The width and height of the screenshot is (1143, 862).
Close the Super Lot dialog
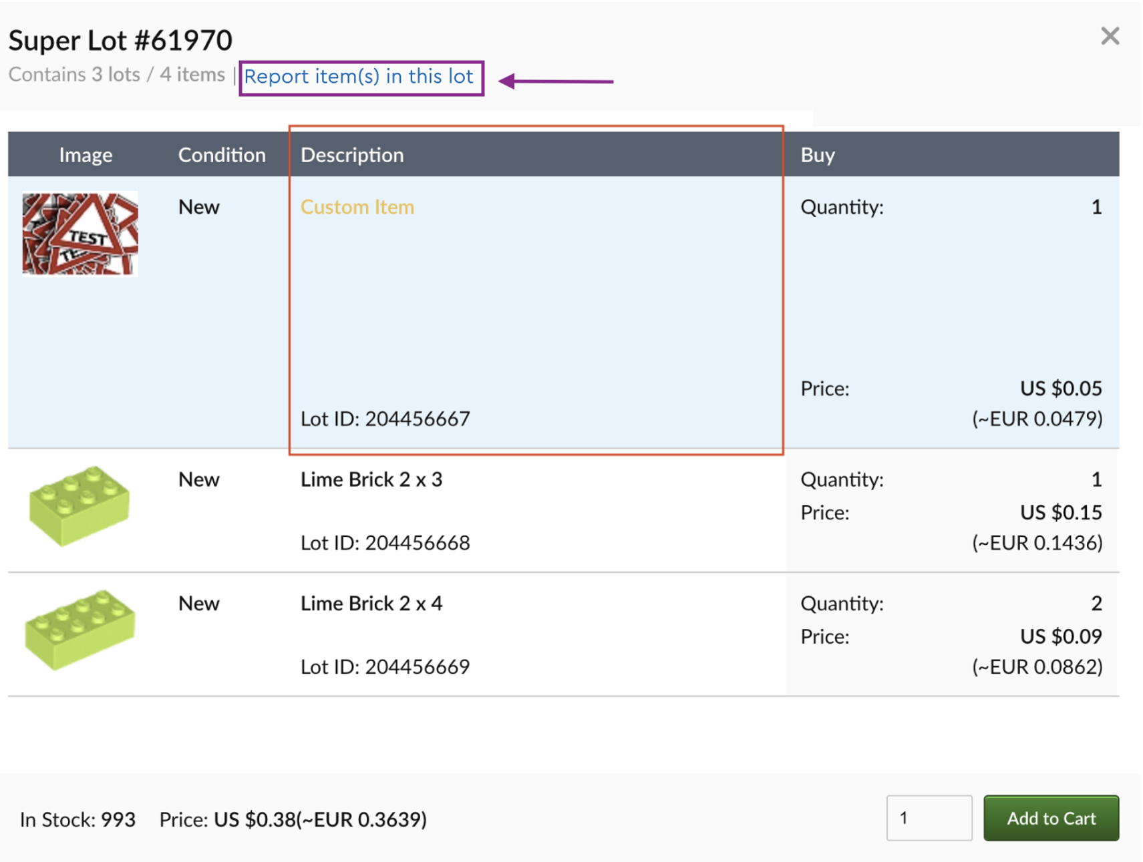pos(1109,36)
